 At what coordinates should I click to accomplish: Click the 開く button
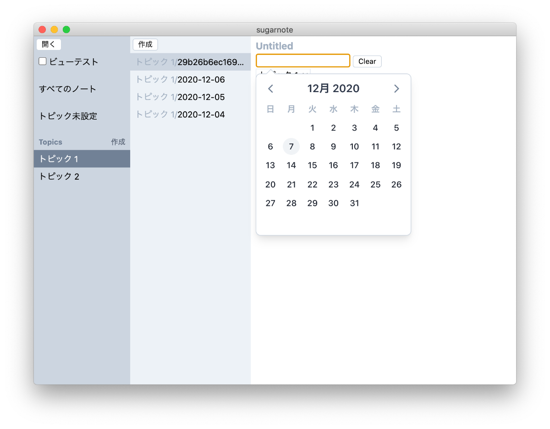[49, 44]
